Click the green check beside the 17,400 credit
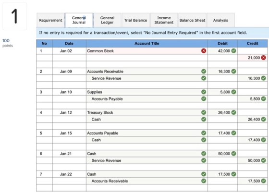The width and height of the screenshot is (269, 193). 264,140
